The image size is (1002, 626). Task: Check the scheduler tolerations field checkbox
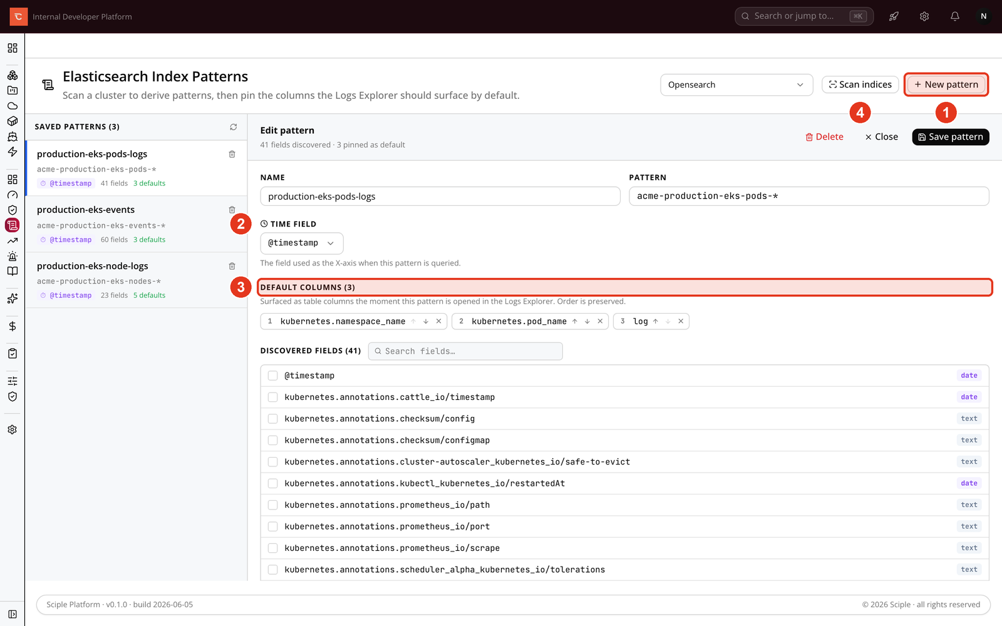[272, 570]
